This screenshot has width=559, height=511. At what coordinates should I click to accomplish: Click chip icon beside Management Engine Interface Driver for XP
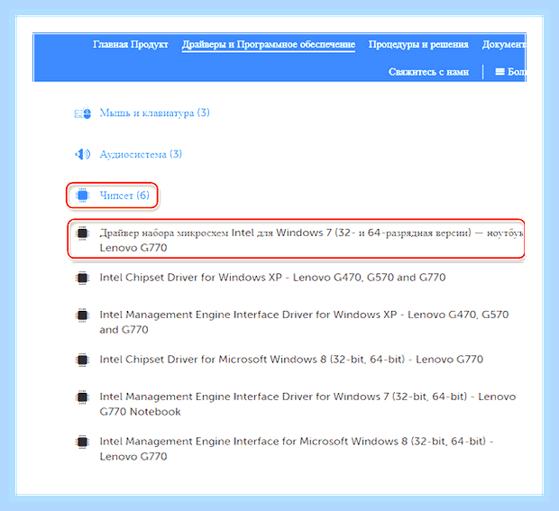pyautogui.click(x=82, y=315)
